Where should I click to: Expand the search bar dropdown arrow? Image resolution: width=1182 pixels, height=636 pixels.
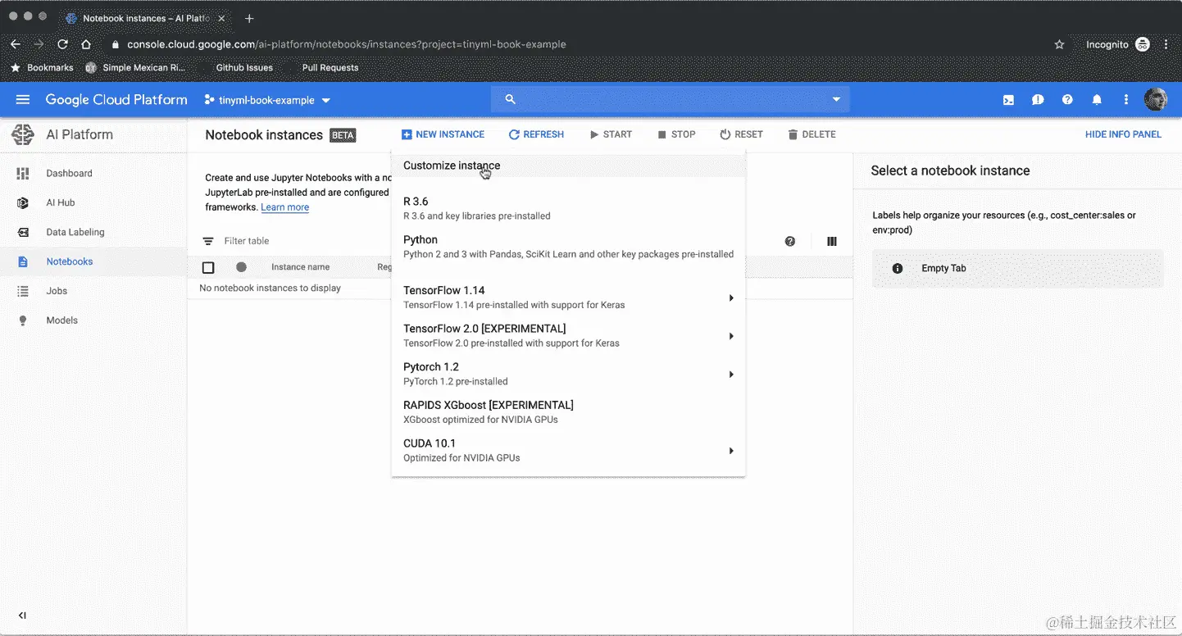coord(836,99)
